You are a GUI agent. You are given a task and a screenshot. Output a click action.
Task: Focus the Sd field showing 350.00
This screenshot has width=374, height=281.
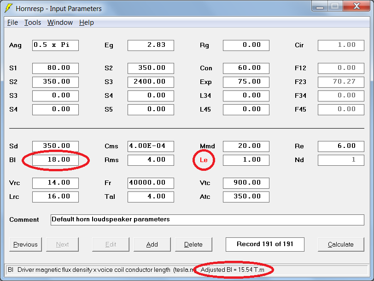pos(55,146)
